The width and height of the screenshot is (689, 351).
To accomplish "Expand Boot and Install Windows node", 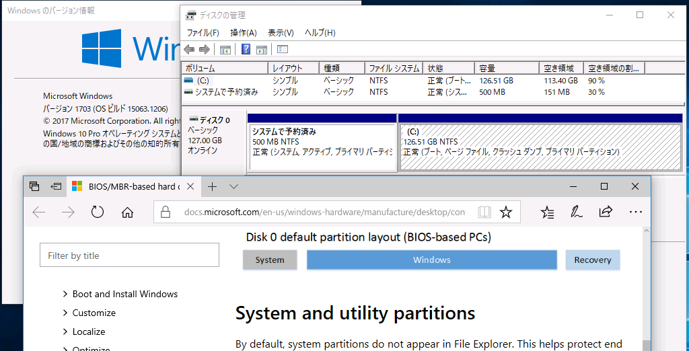I will pyautogui.click(x=65, y=294).
